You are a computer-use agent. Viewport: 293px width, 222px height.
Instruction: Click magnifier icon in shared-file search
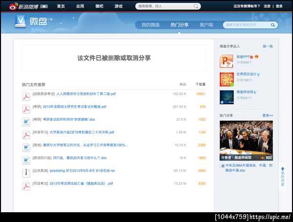[x=273, y=25]
